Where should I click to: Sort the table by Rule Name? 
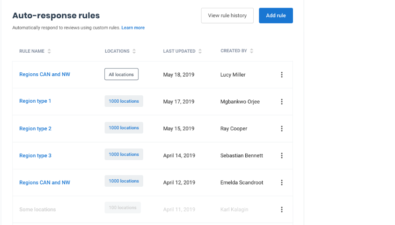click(49, 51)
